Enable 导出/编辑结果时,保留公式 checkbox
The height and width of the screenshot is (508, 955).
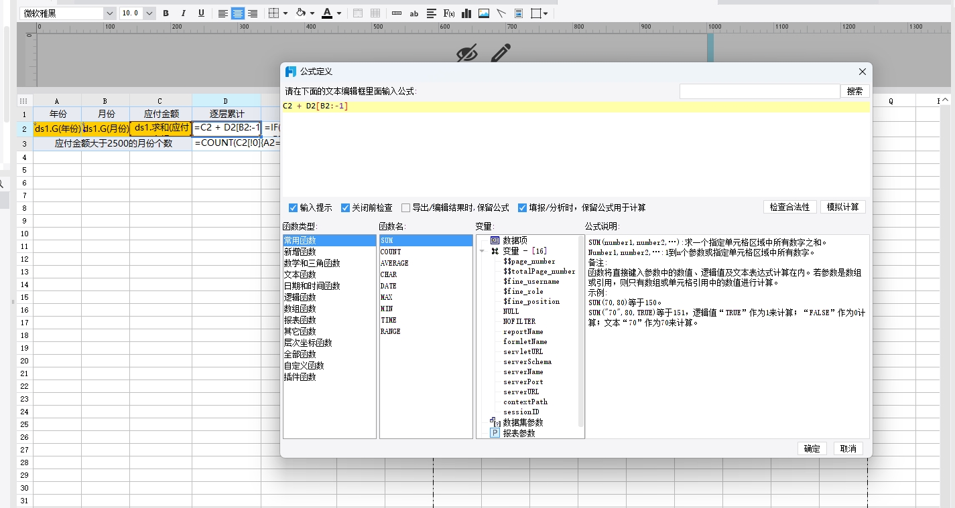pos(405,207)
